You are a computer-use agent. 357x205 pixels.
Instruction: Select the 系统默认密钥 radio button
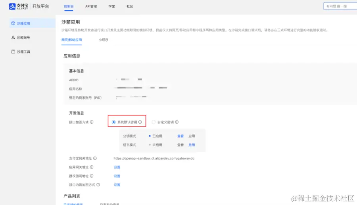pyautogui.click(x=113, y=122)
